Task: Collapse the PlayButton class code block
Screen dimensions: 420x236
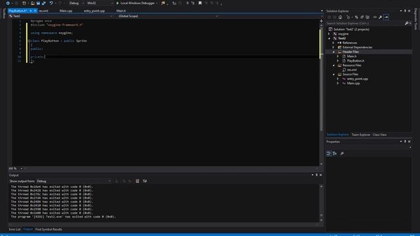Action: click(29, 41)
